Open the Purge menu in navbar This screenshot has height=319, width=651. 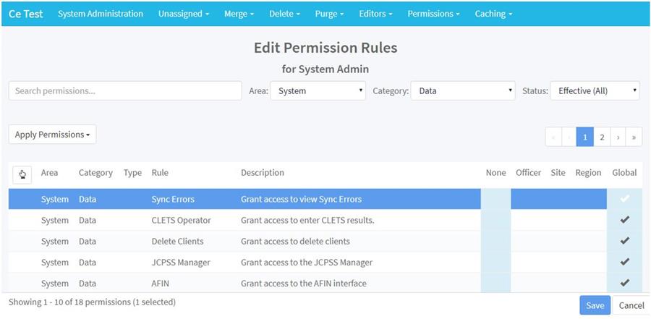click(329, 14)
